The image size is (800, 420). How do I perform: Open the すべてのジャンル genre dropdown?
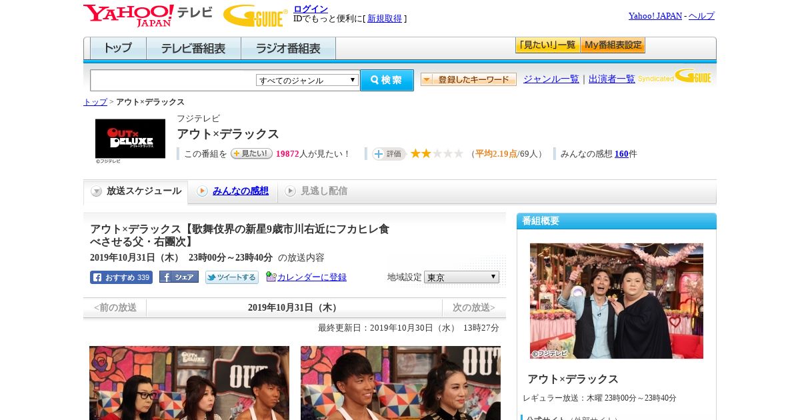tap(307, 80)
